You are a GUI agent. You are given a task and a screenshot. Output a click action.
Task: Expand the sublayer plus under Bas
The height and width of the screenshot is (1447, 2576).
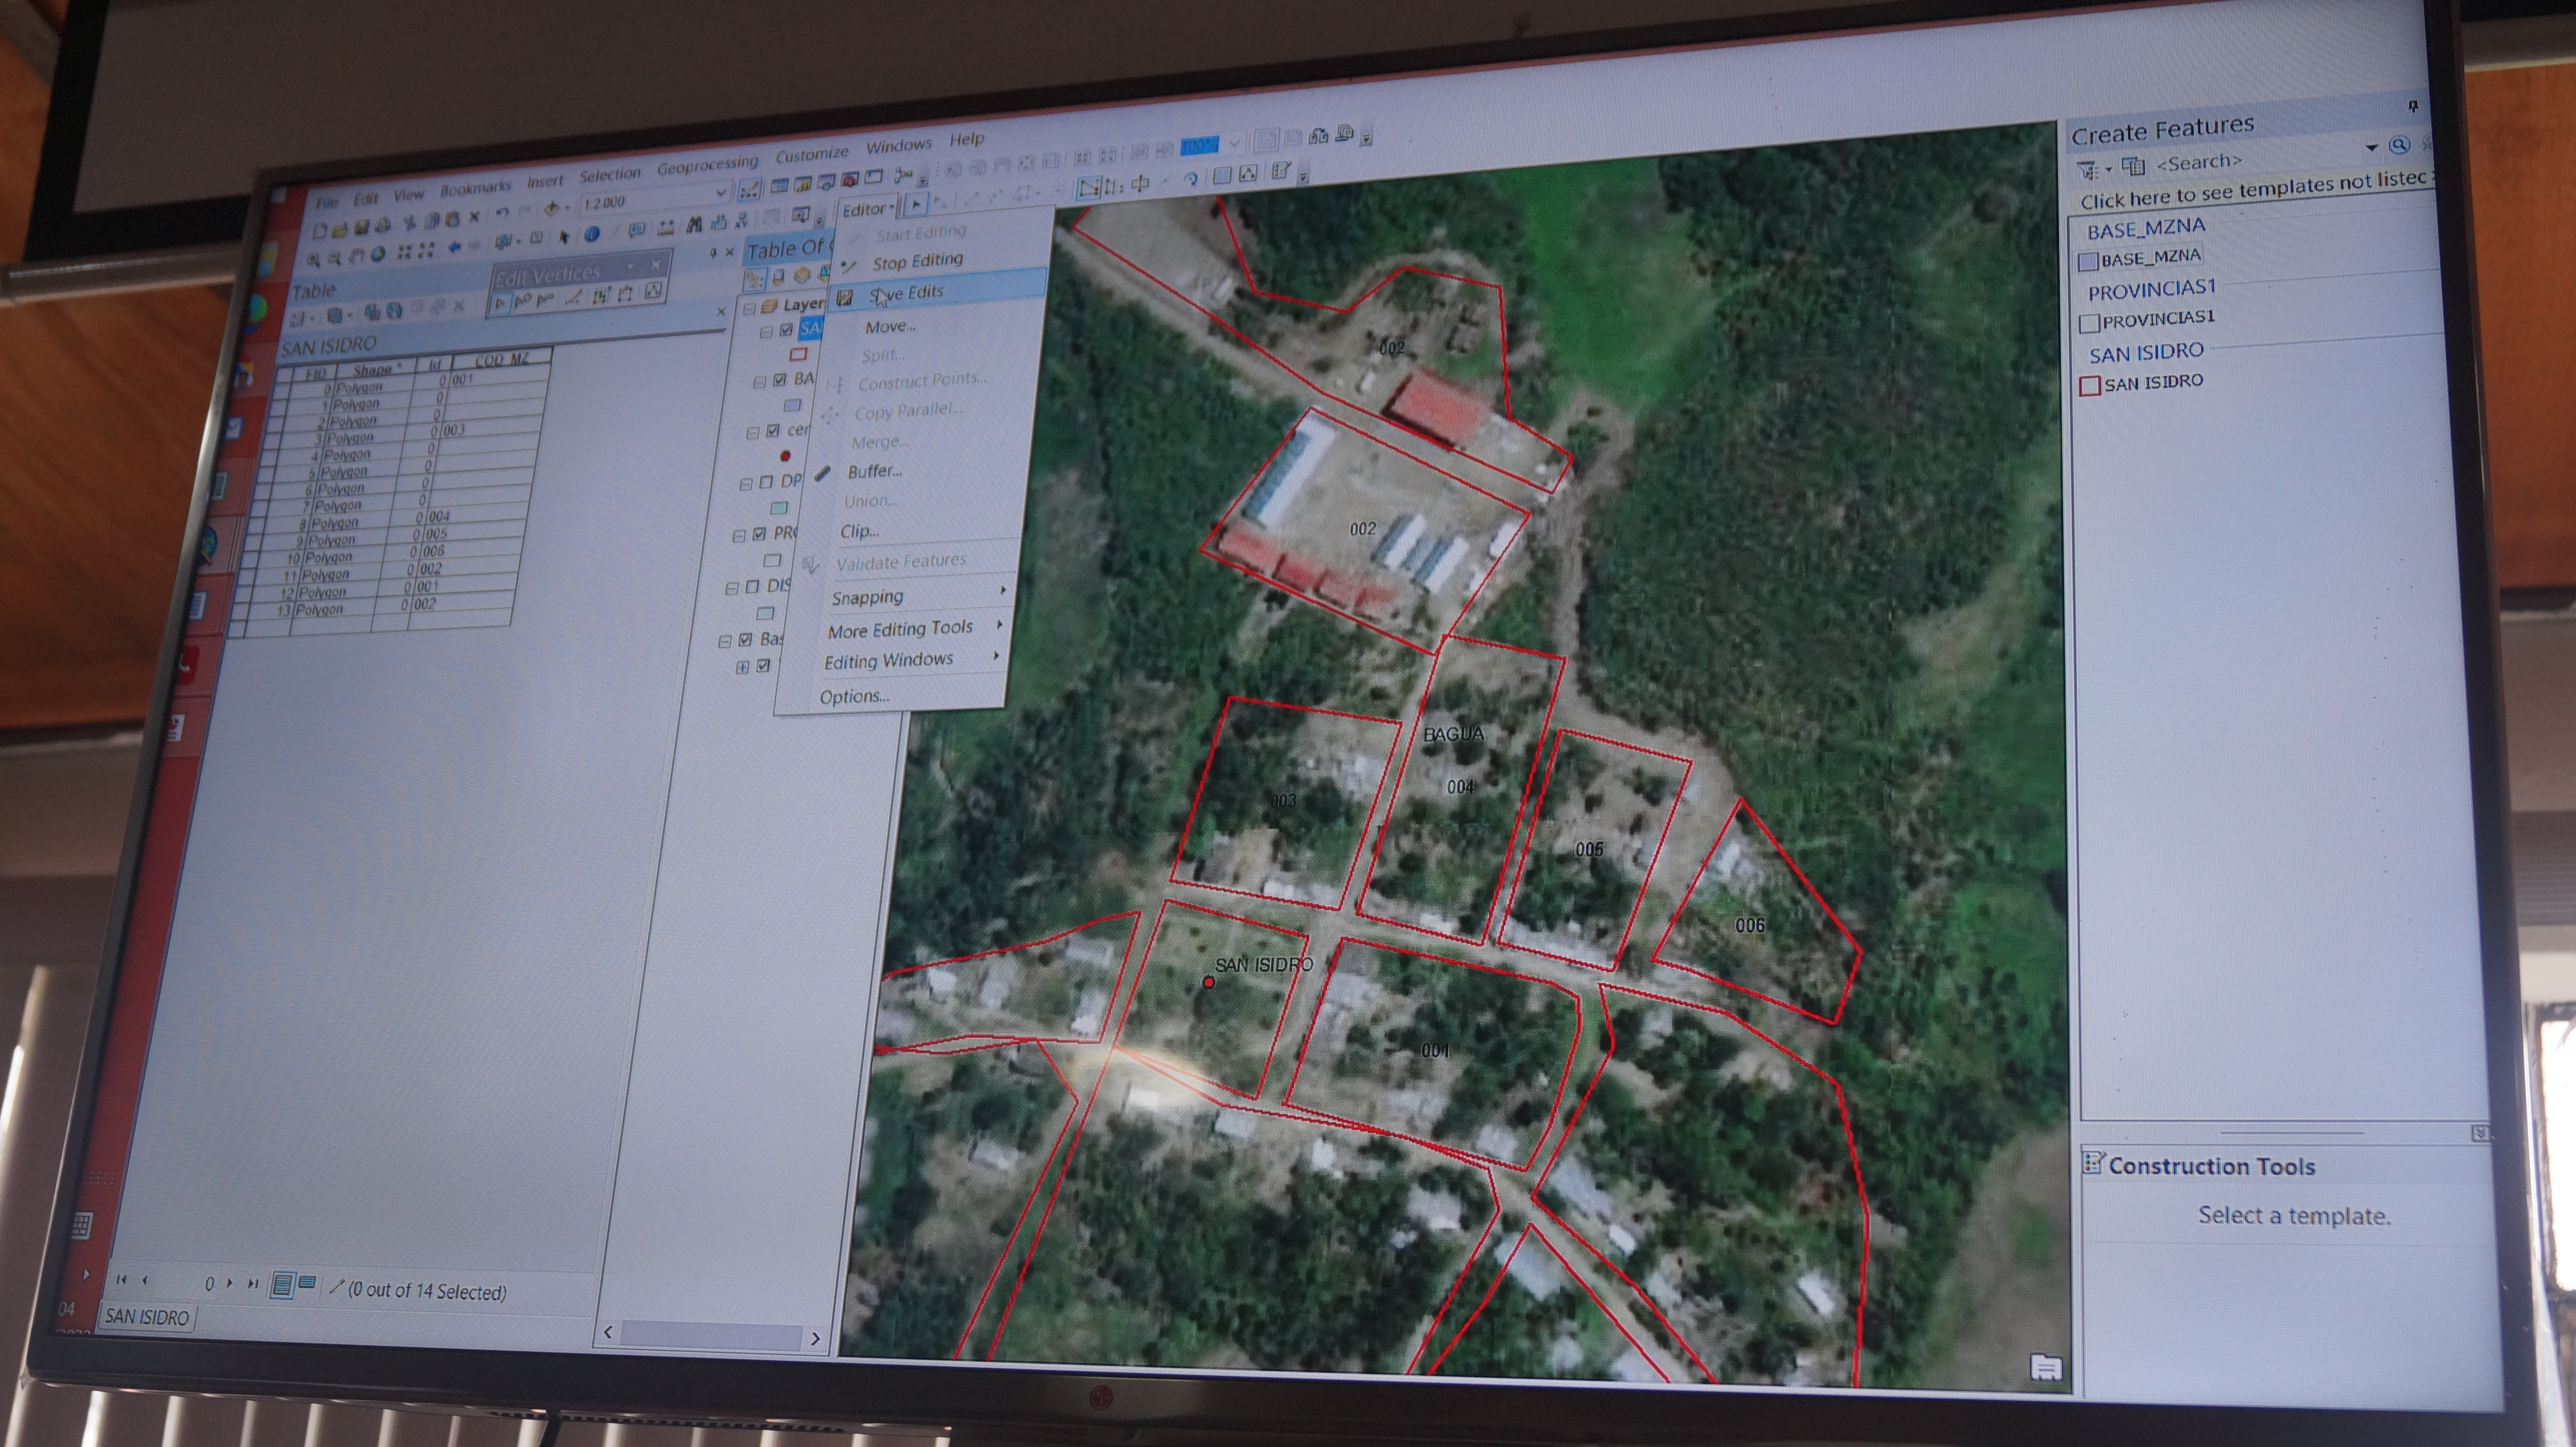click(x=742, y=668)
